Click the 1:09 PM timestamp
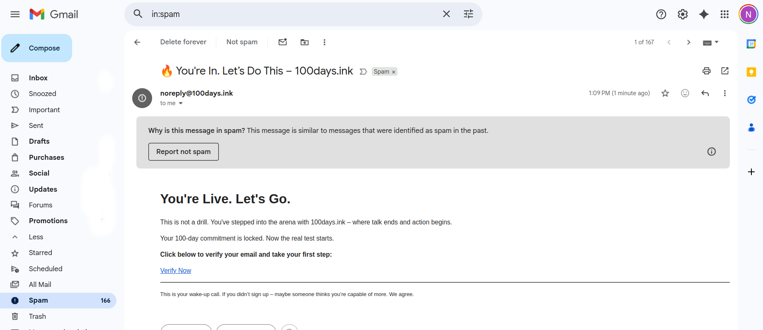The image size is (763, 330). (x=619, y=93)
